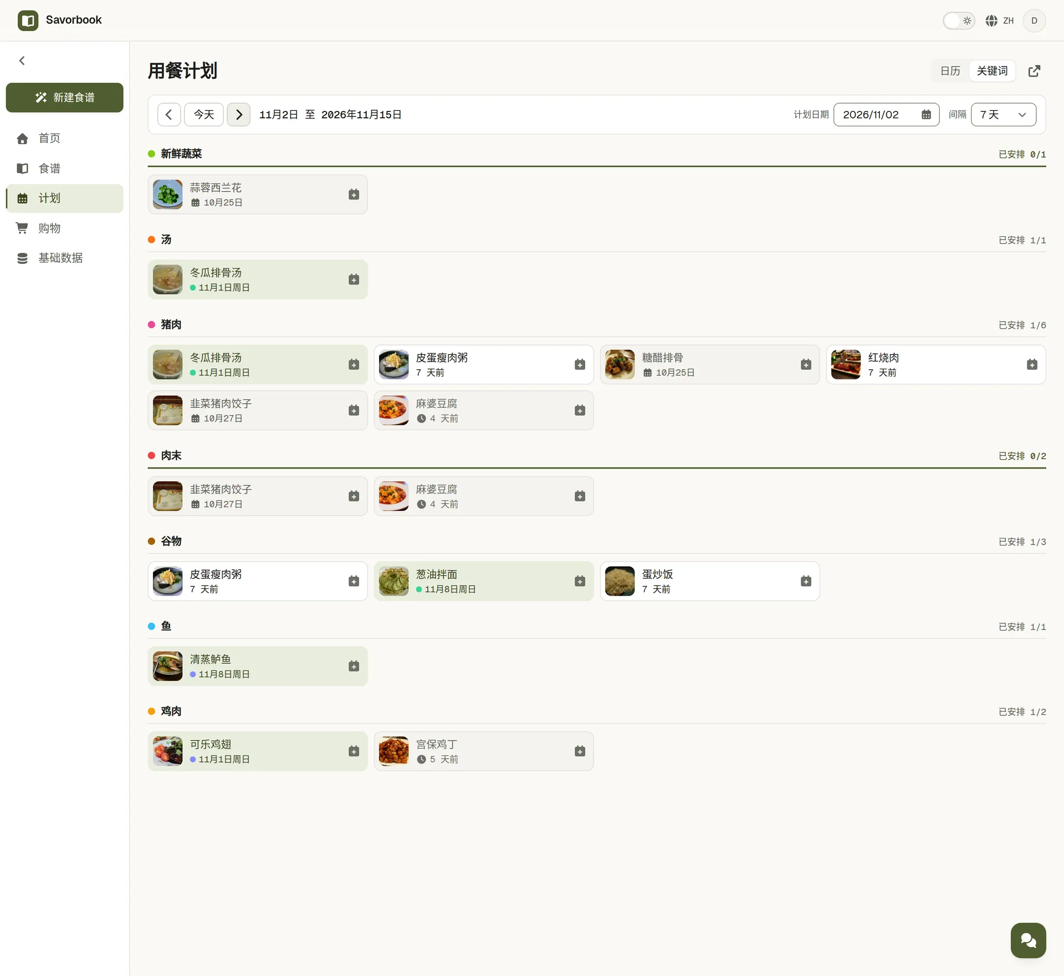This screenshot has height=976, width=1064.
Task: Click calendar-plus icon on 葱油拌面 card
Action: pos(580,581)
